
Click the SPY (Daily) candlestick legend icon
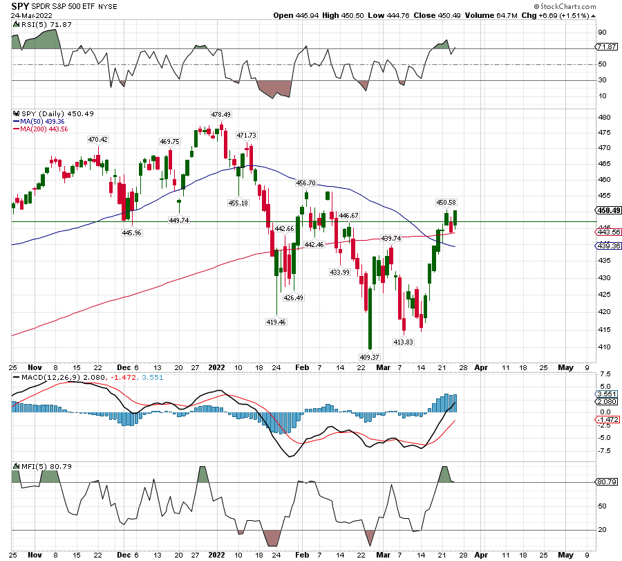tap(17, 113)
